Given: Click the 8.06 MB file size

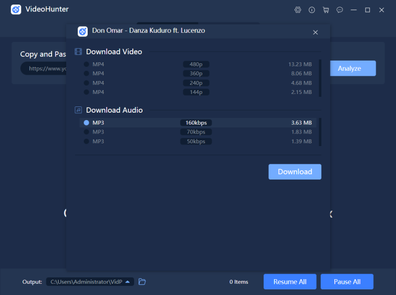Looking at the screenshot, I should (302, 73).
